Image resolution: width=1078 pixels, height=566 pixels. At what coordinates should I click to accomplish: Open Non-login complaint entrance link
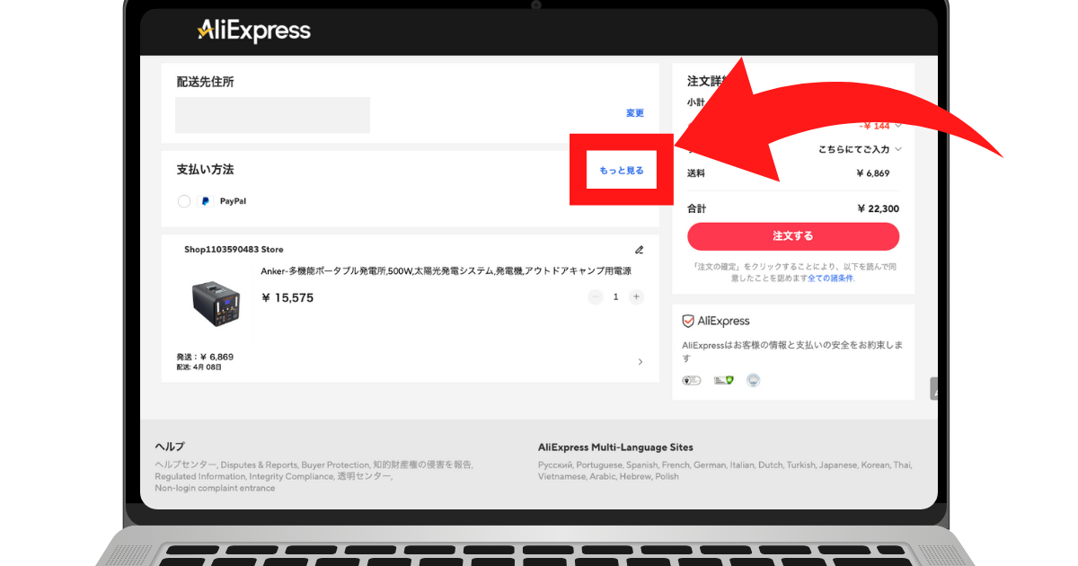click(x=215, y=489)
